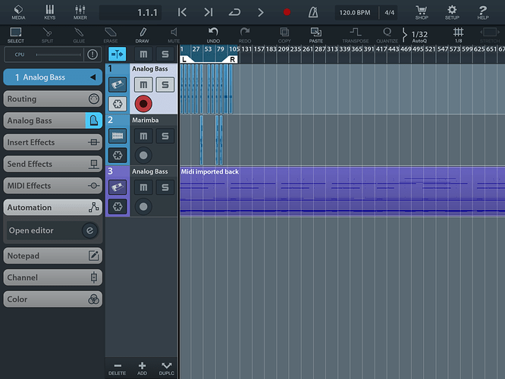Open Setup gear icon
The height and width of the screenshot is (379, 505).
coord(452,12)
